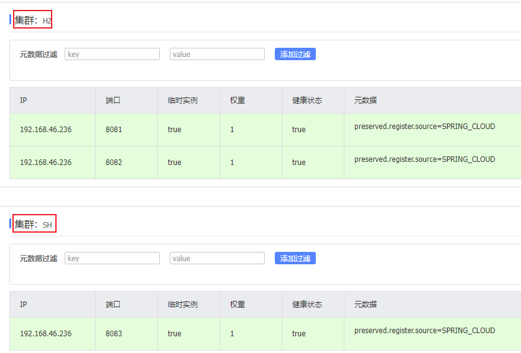Click the IP address in the 8081 row
The width and height of the screenshot is (521, 353).
[x=46, y=130]
